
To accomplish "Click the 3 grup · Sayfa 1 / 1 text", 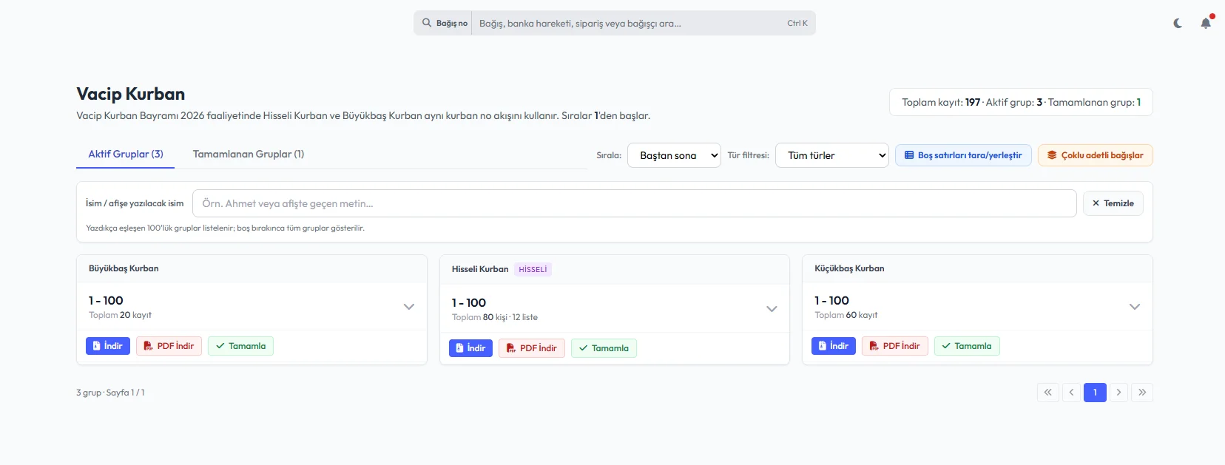I will tap(110, 393).
